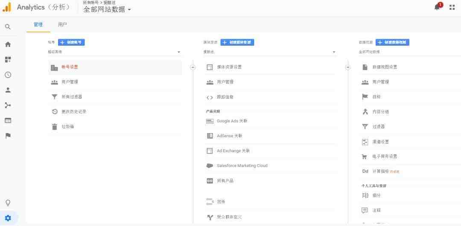Viewport: 461px width, 226px height.
Task: Click the segments icon for 细分
Action: pyautogui.click(x=365, y=195)
